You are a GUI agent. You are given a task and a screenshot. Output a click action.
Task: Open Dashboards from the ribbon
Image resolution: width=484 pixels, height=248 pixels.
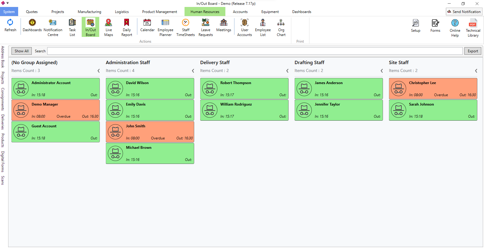tap(32, 25)
